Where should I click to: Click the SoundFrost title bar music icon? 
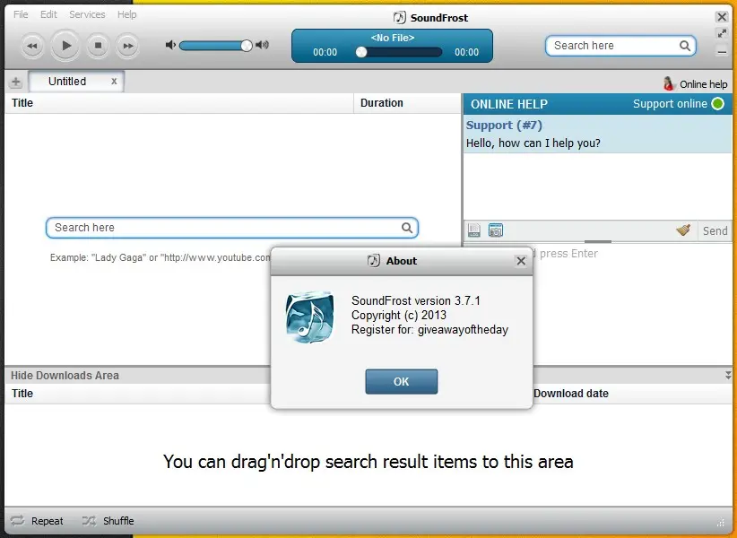(399, 18)
